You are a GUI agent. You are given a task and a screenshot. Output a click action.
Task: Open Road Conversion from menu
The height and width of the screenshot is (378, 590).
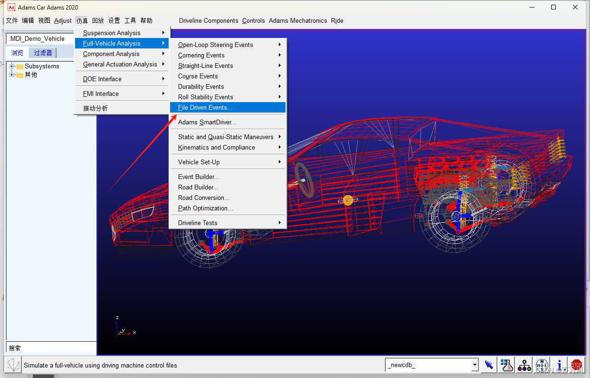[228, 198]
